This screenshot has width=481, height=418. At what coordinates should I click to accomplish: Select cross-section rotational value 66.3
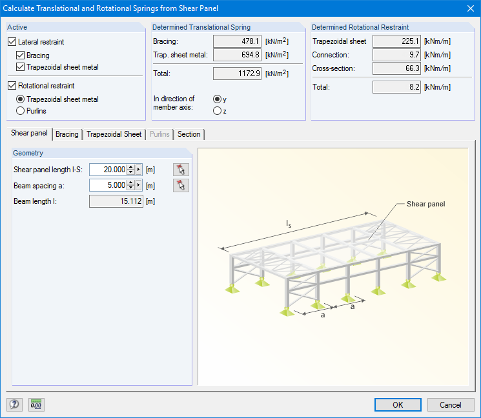[396, 68]
